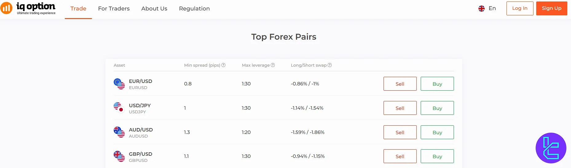Buy the GBP/USD pair

[x=437, y=156]
